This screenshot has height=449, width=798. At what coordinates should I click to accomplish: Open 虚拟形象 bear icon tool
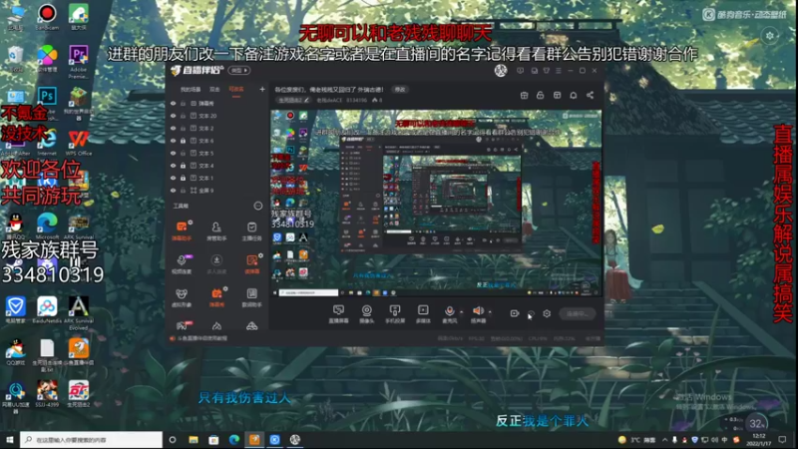tap(182, 297)
